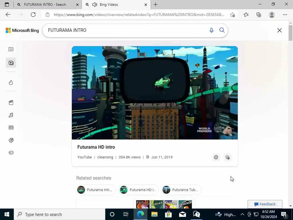Close the Bing Videos tab
Screen dimensions: 293x220
[146, 5]
